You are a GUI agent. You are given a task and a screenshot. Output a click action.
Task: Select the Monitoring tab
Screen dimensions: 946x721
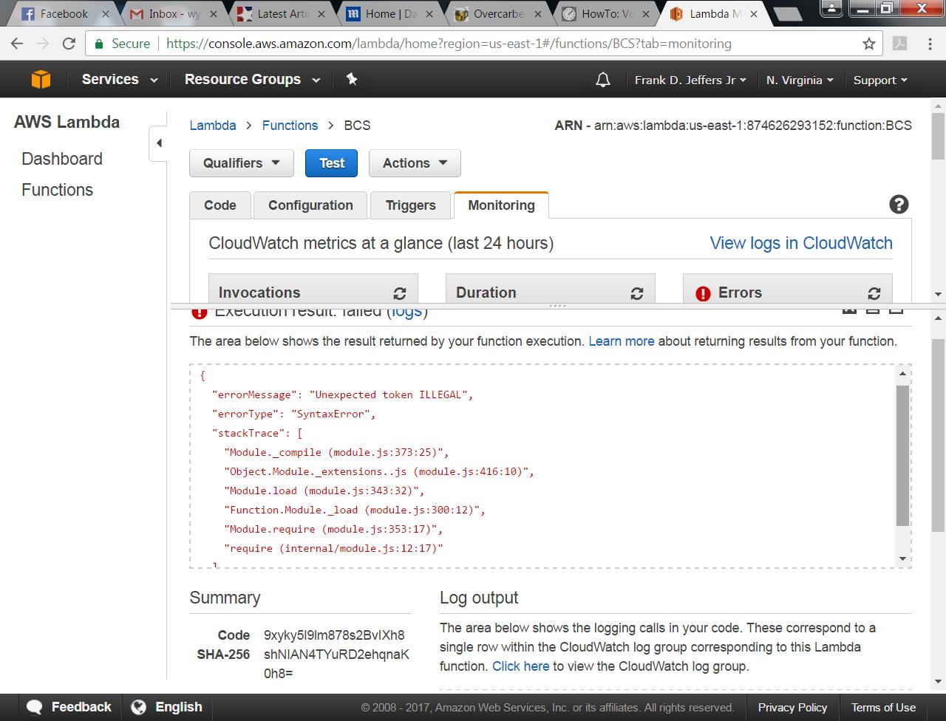tap(501, 205)
